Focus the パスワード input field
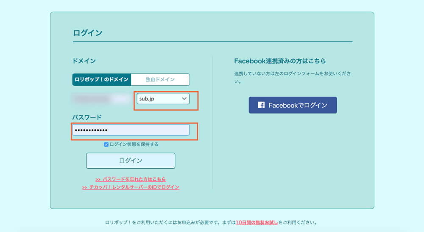The width and height of the screenshot is (424, 232). [x=131, y=130]
